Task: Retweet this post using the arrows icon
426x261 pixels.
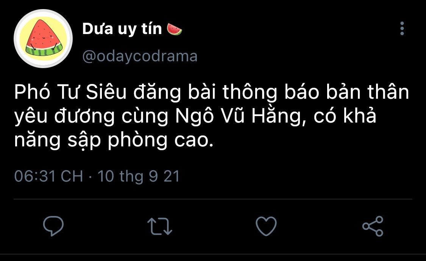Action: tap(160, 226)
